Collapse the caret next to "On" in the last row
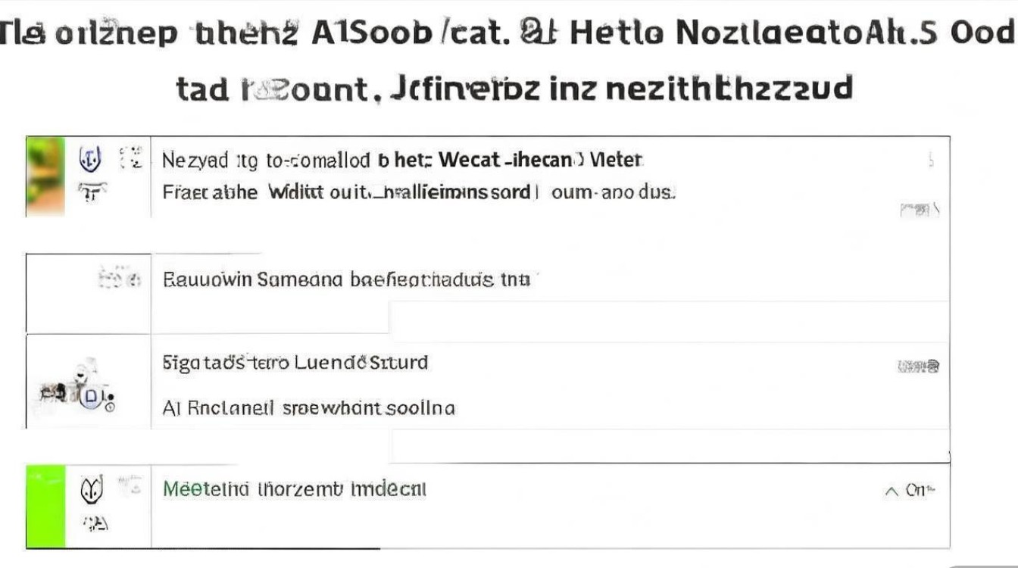 892,491
